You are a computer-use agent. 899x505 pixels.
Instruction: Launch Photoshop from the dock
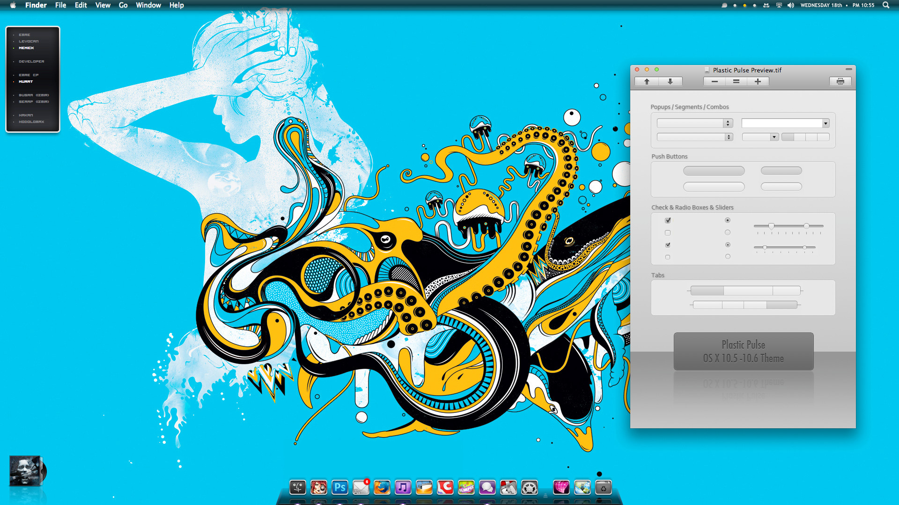tap(340, 488)
